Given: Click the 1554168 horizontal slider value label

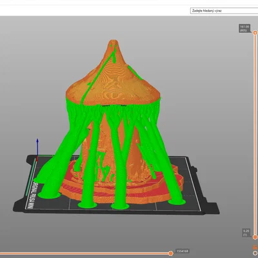Looking at the screenshot, I should (183, 251).
